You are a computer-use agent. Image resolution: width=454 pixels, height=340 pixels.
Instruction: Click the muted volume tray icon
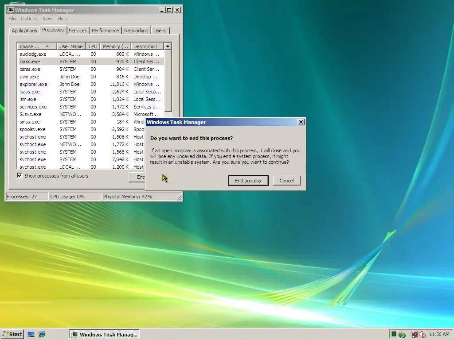click(422, 335)
